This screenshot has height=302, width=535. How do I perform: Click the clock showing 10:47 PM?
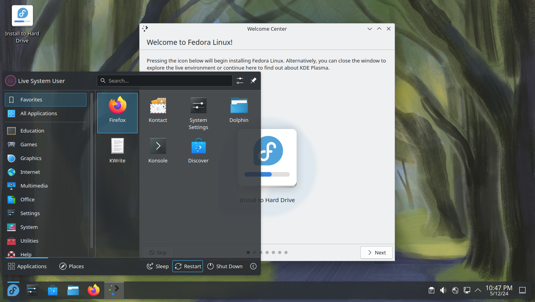499,291
